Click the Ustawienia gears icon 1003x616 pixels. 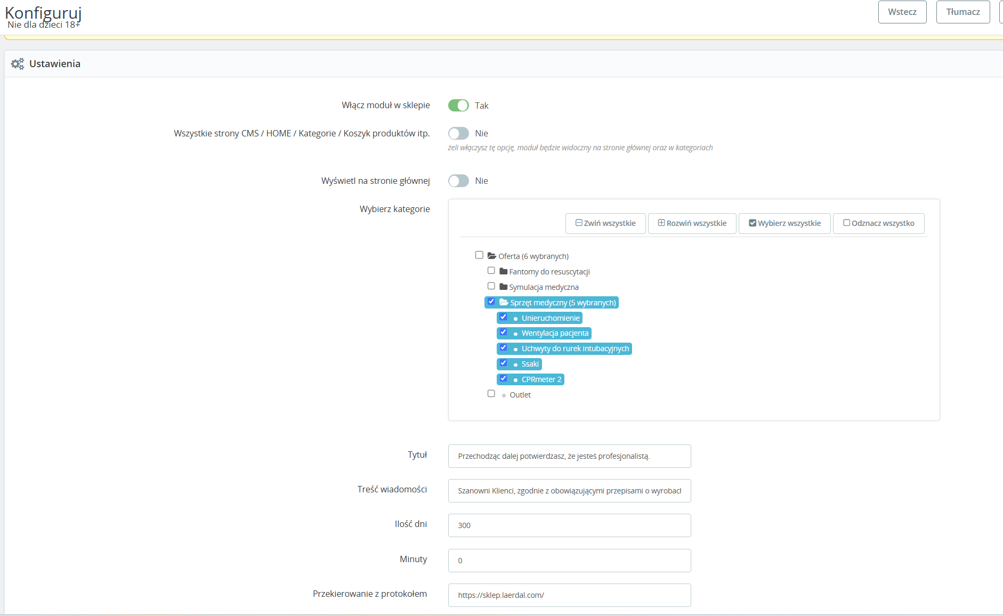[x=18, y=64]
